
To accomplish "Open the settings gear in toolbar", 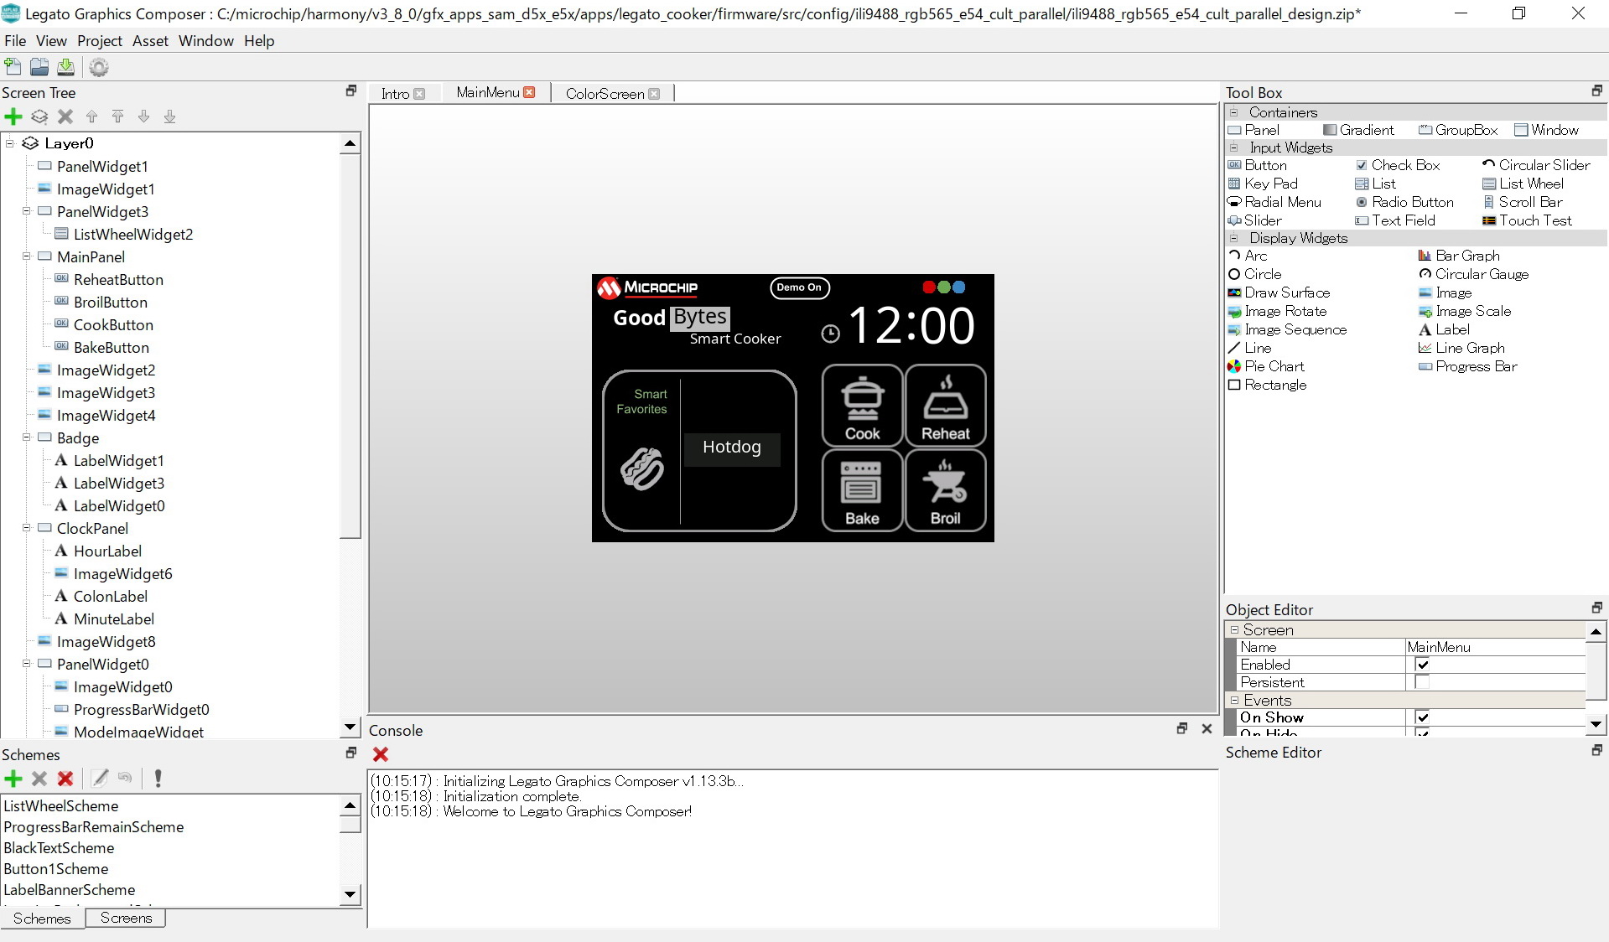I will [x=99, y=67].
